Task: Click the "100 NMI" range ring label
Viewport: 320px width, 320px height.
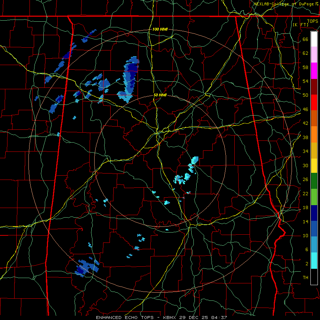Action: click(160, 29)
